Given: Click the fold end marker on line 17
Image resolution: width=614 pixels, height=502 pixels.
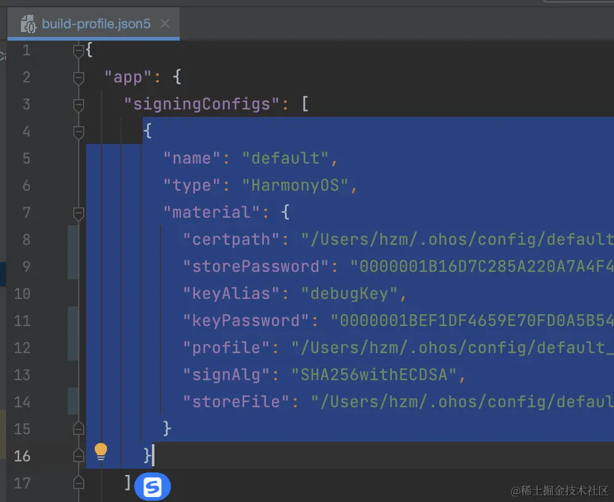Looking at the screenshot, I should [x=79, y=483].
